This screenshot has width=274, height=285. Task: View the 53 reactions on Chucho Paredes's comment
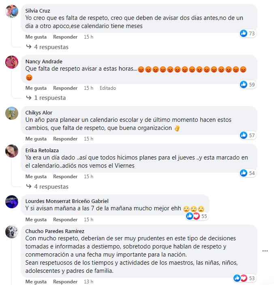[244, 278]
